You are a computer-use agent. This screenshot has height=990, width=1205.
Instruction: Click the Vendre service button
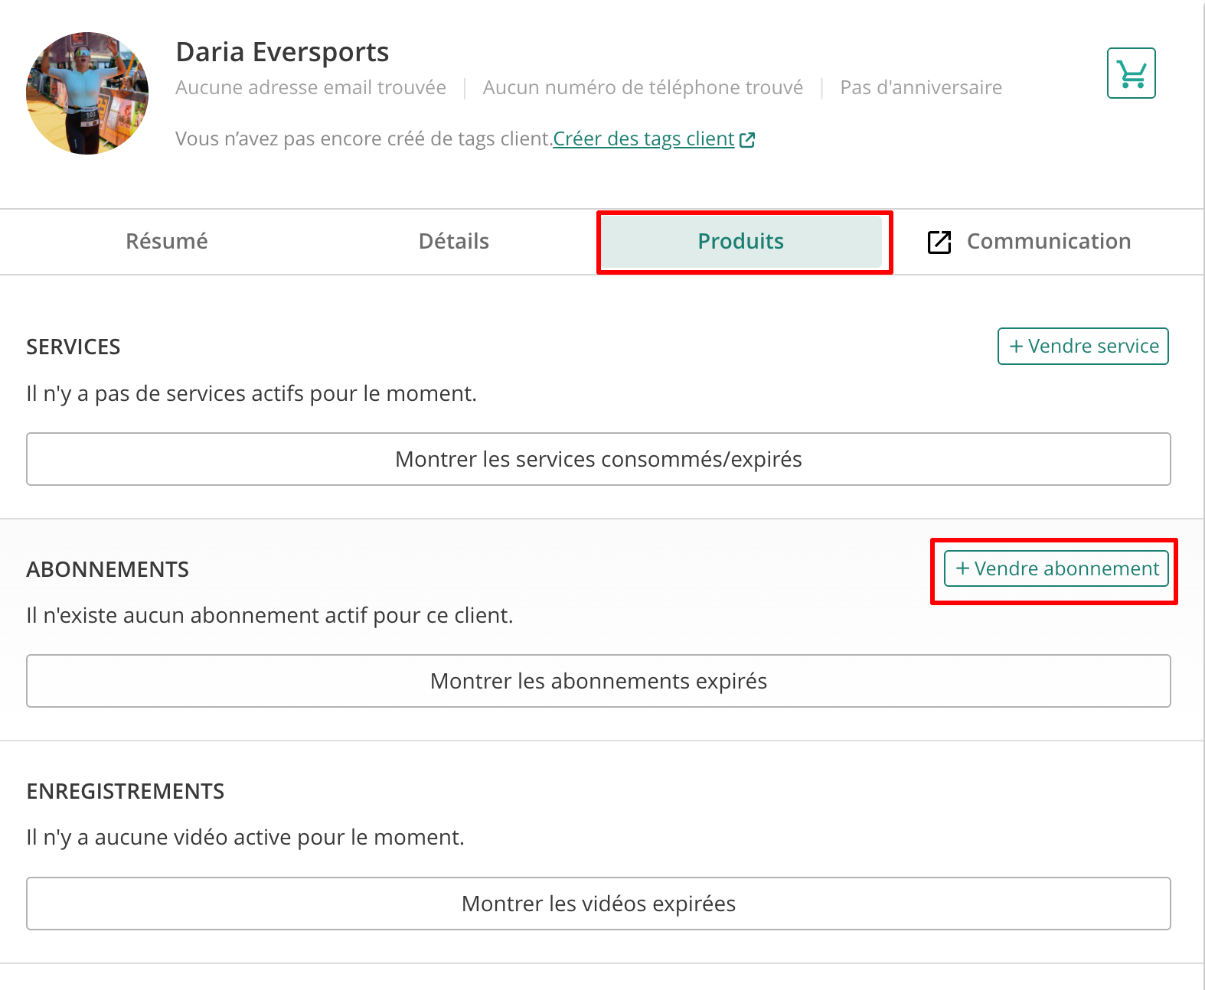click(1083, 347)
